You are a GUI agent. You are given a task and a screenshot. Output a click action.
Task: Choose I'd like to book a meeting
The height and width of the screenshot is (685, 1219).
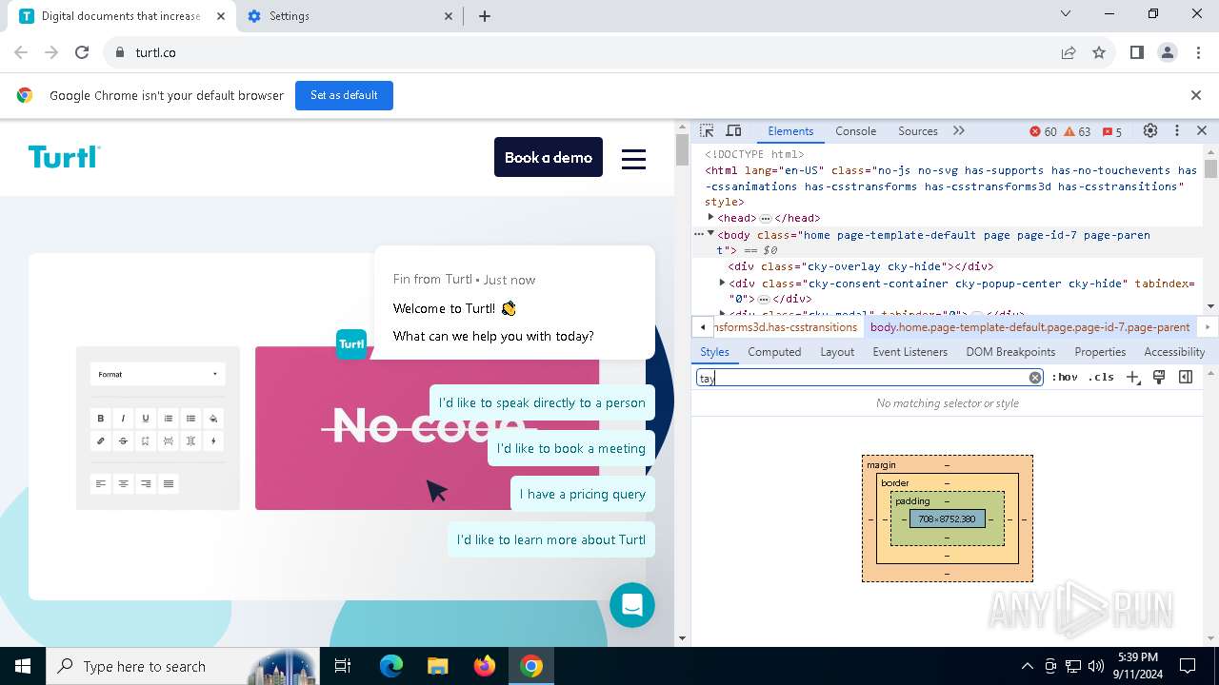tap(571, 448)
